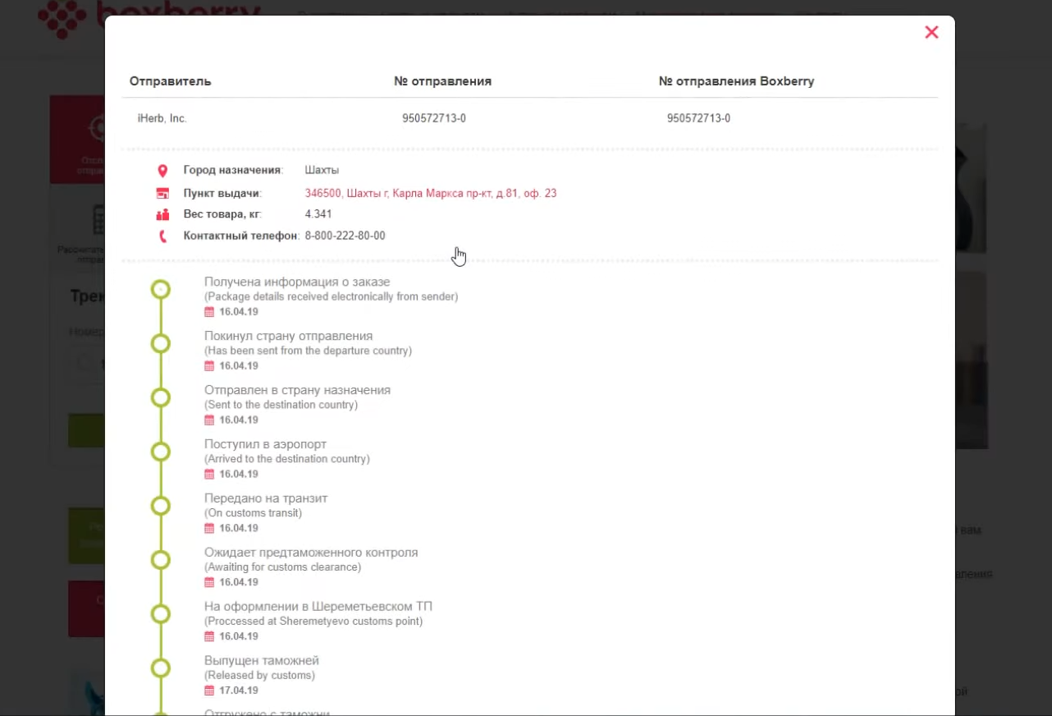
Task: Click calendar icon under Выпущен таможней
Action: click(209, 691)
